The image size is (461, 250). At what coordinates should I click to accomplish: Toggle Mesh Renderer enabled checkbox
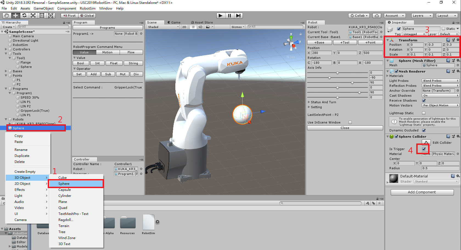pyautogui.click(x=396, y=71)
